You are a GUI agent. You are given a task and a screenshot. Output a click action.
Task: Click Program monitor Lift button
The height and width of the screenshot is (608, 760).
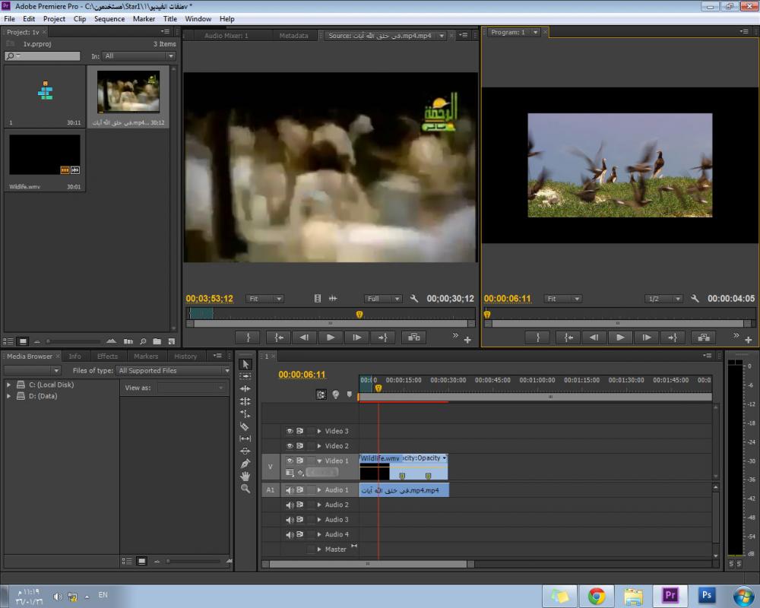[x=703, y=337]
